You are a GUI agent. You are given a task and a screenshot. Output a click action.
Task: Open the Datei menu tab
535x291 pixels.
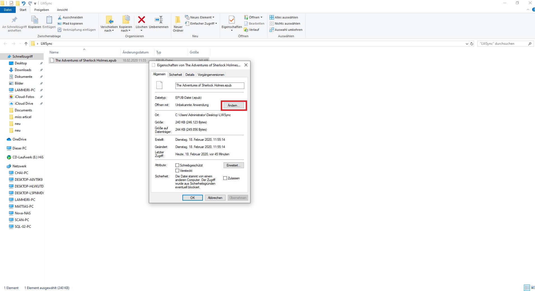[x=8, y=10]
